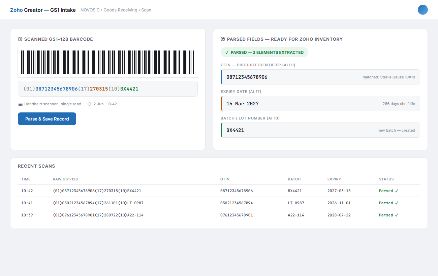Click the '286 days shelf life' note
438x276 pixels.
(x=399, y=104)
